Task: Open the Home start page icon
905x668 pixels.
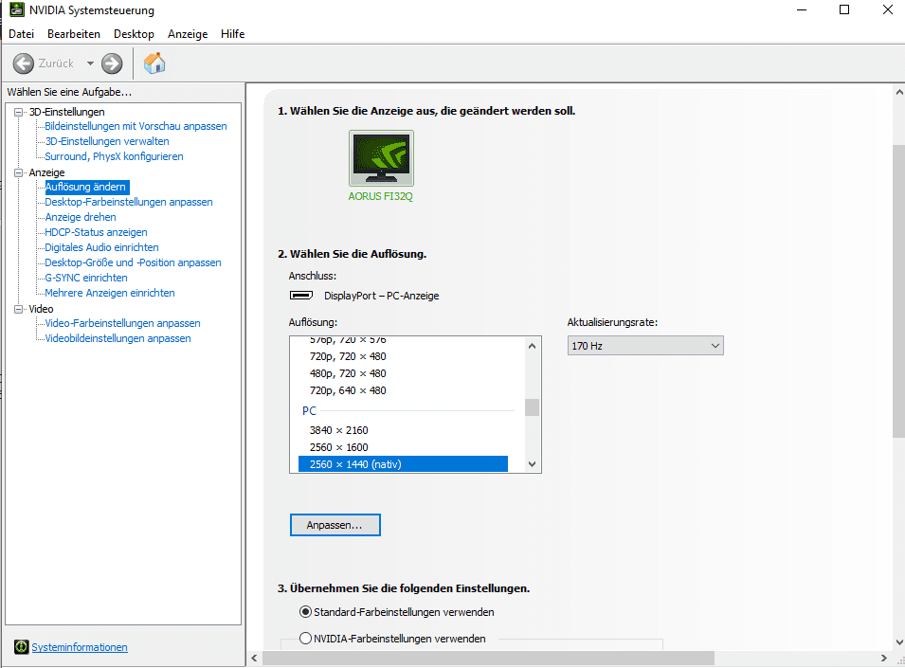Action: tap(154, 63)
